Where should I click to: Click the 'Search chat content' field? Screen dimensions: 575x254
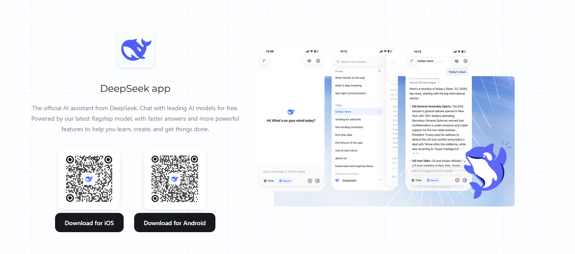[358, 62]
